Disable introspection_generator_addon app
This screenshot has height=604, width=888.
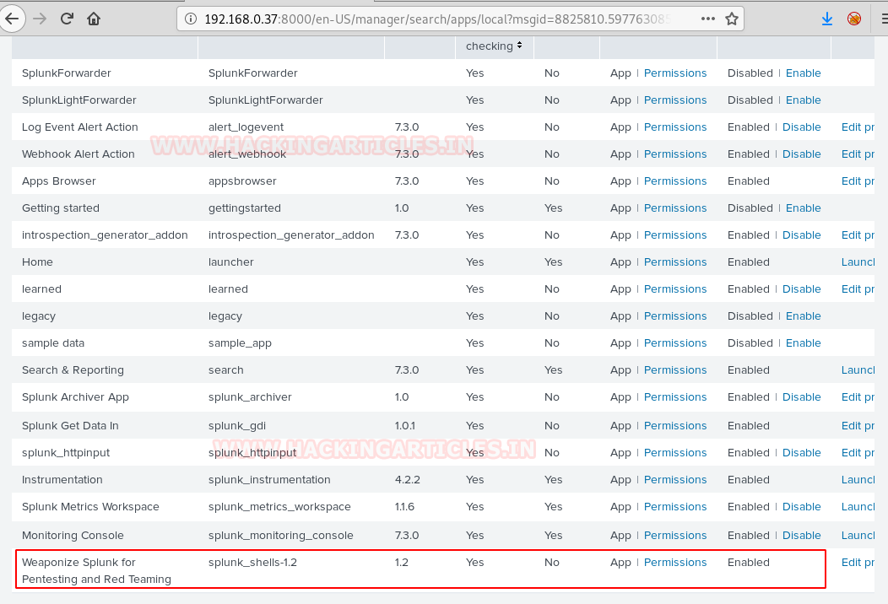(x=801, y=235)
